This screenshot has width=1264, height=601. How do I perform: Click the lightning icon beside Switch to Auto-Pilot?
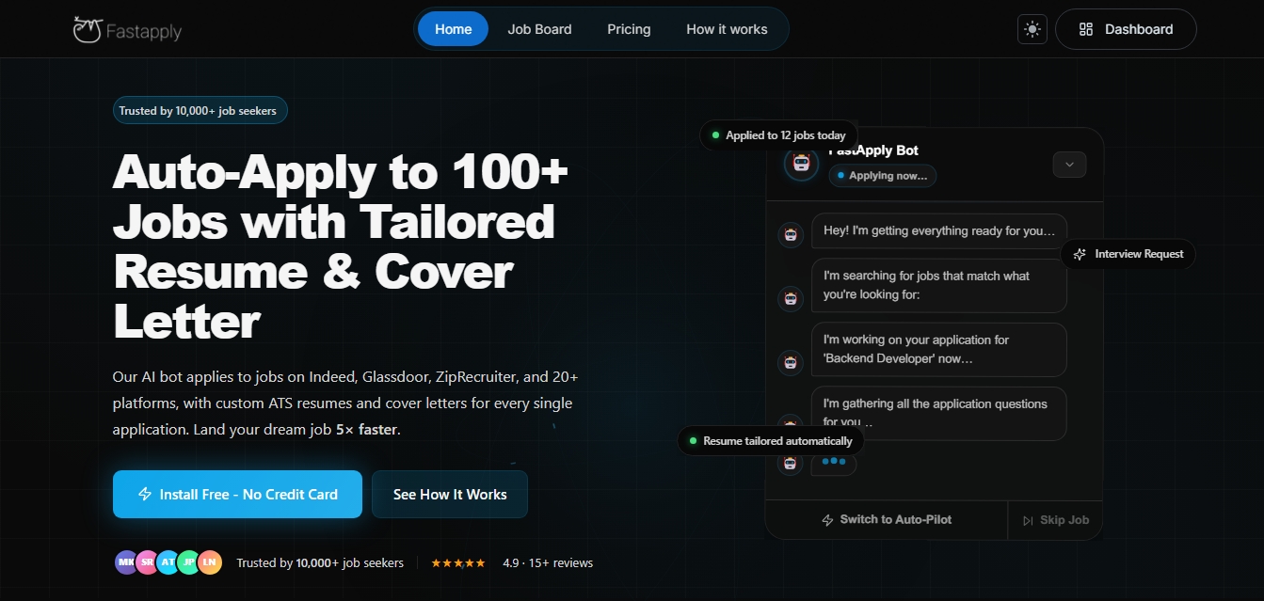(x=828, y=520)
